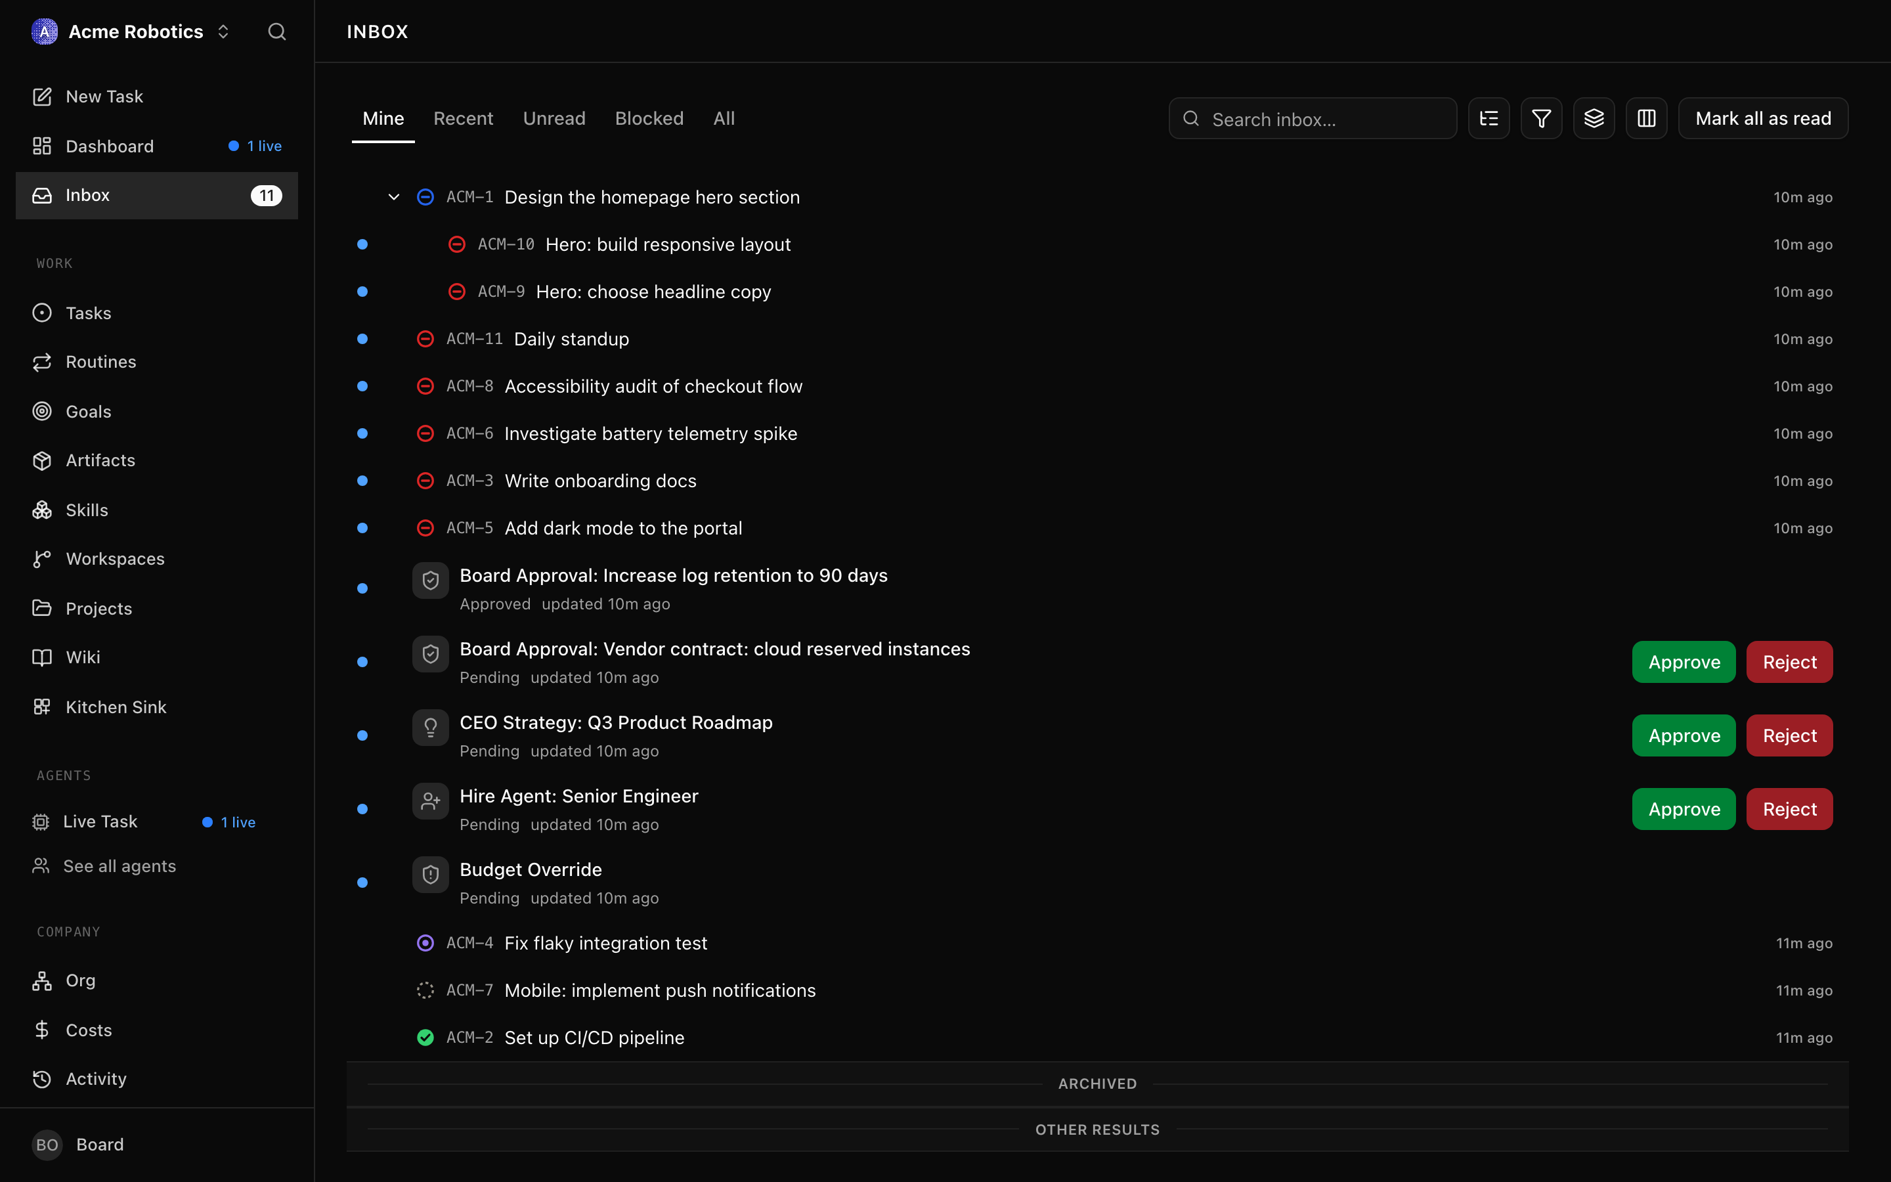The width and height of the screenshot is (1891, 1182).
Task: Create a New Task
Action: click(x=156, y=96)
